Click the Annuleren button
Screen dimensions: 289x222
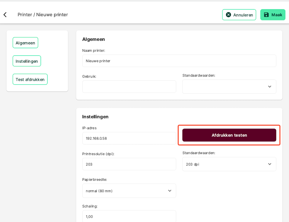click(239, 15)
